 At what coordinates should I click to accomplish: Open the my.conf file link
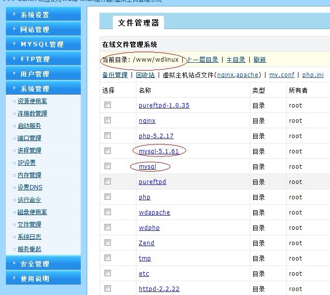tap(282, 75)
